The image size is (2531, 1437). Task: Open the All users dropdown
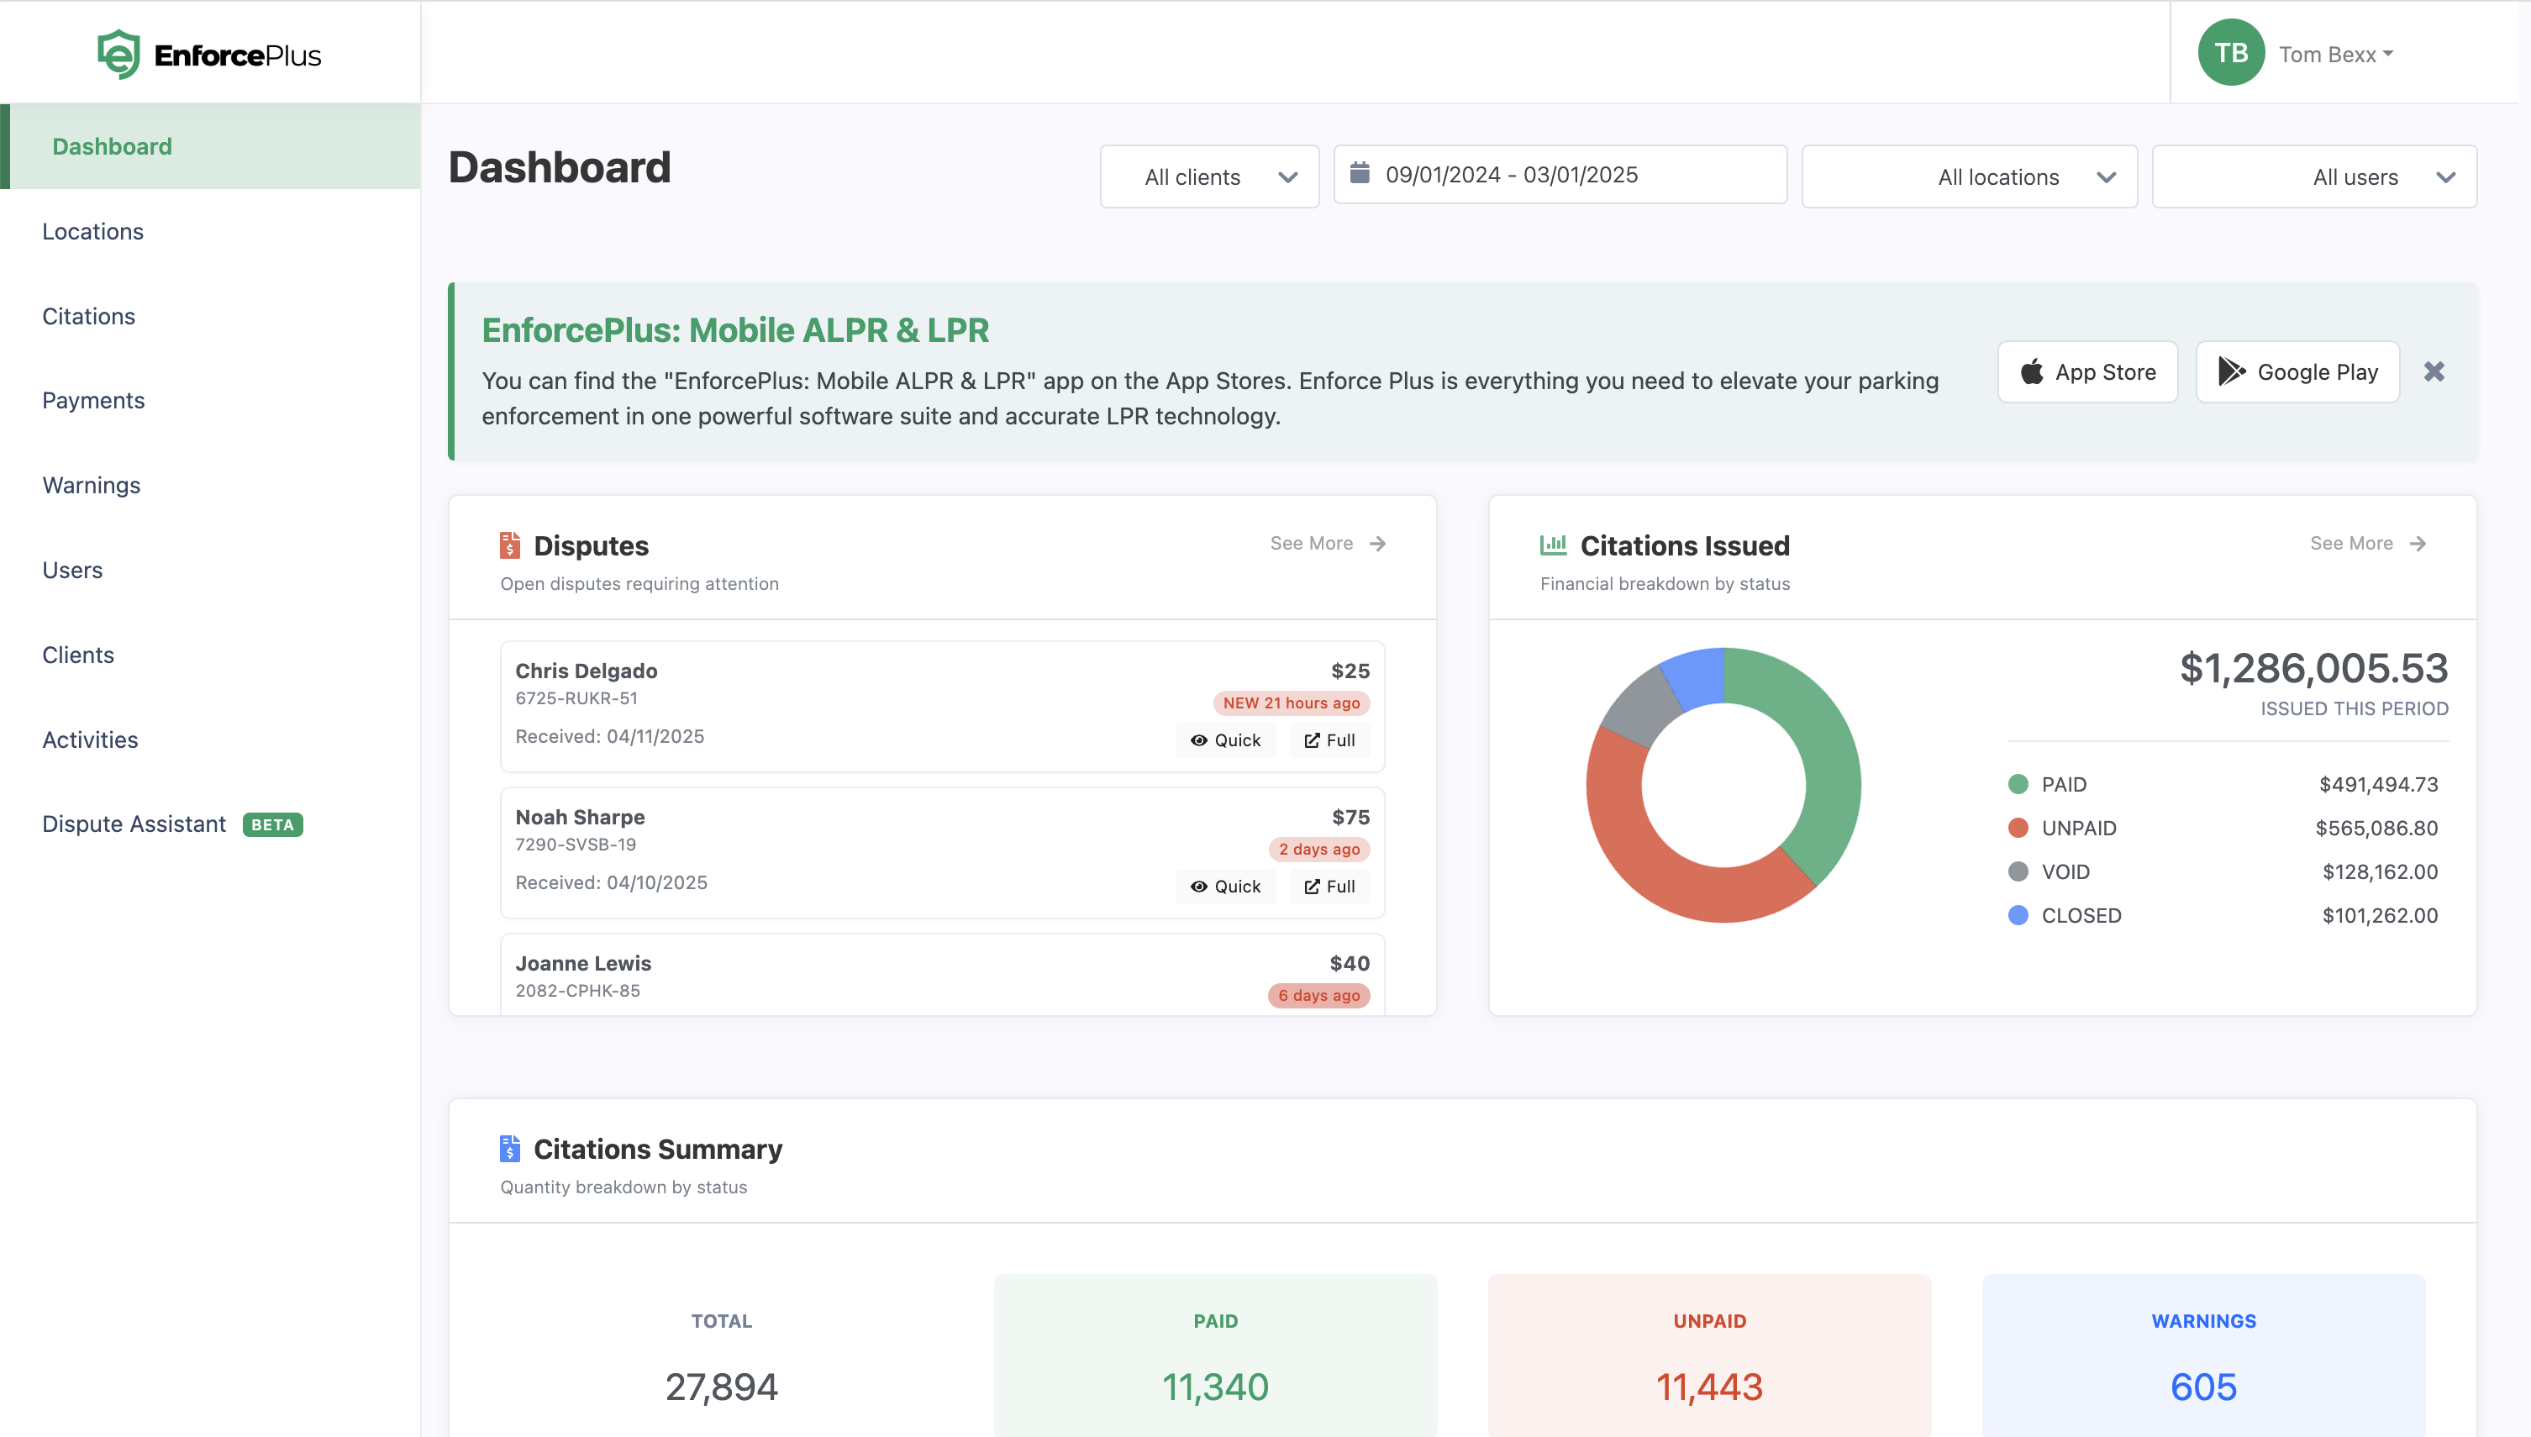point(2313,176)
